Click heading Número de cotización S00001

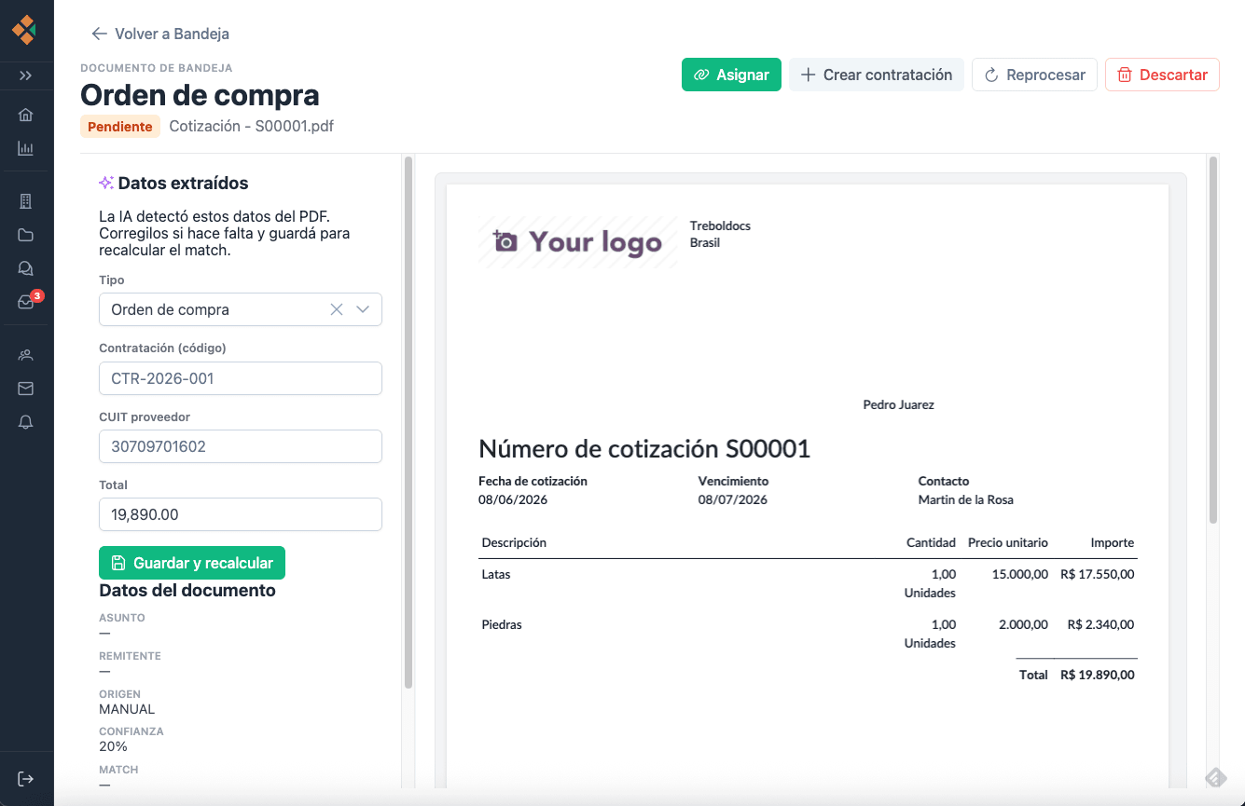(x=644, y=449)
